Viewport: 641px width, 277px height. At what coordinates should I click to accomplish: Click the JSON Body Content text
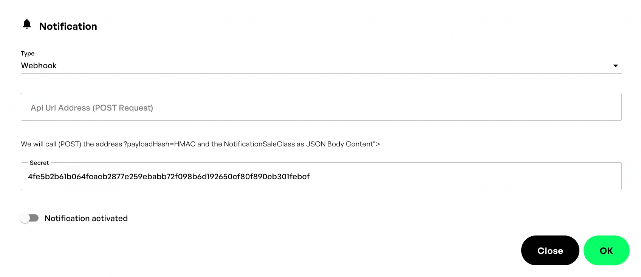click(x=340, y=144)
